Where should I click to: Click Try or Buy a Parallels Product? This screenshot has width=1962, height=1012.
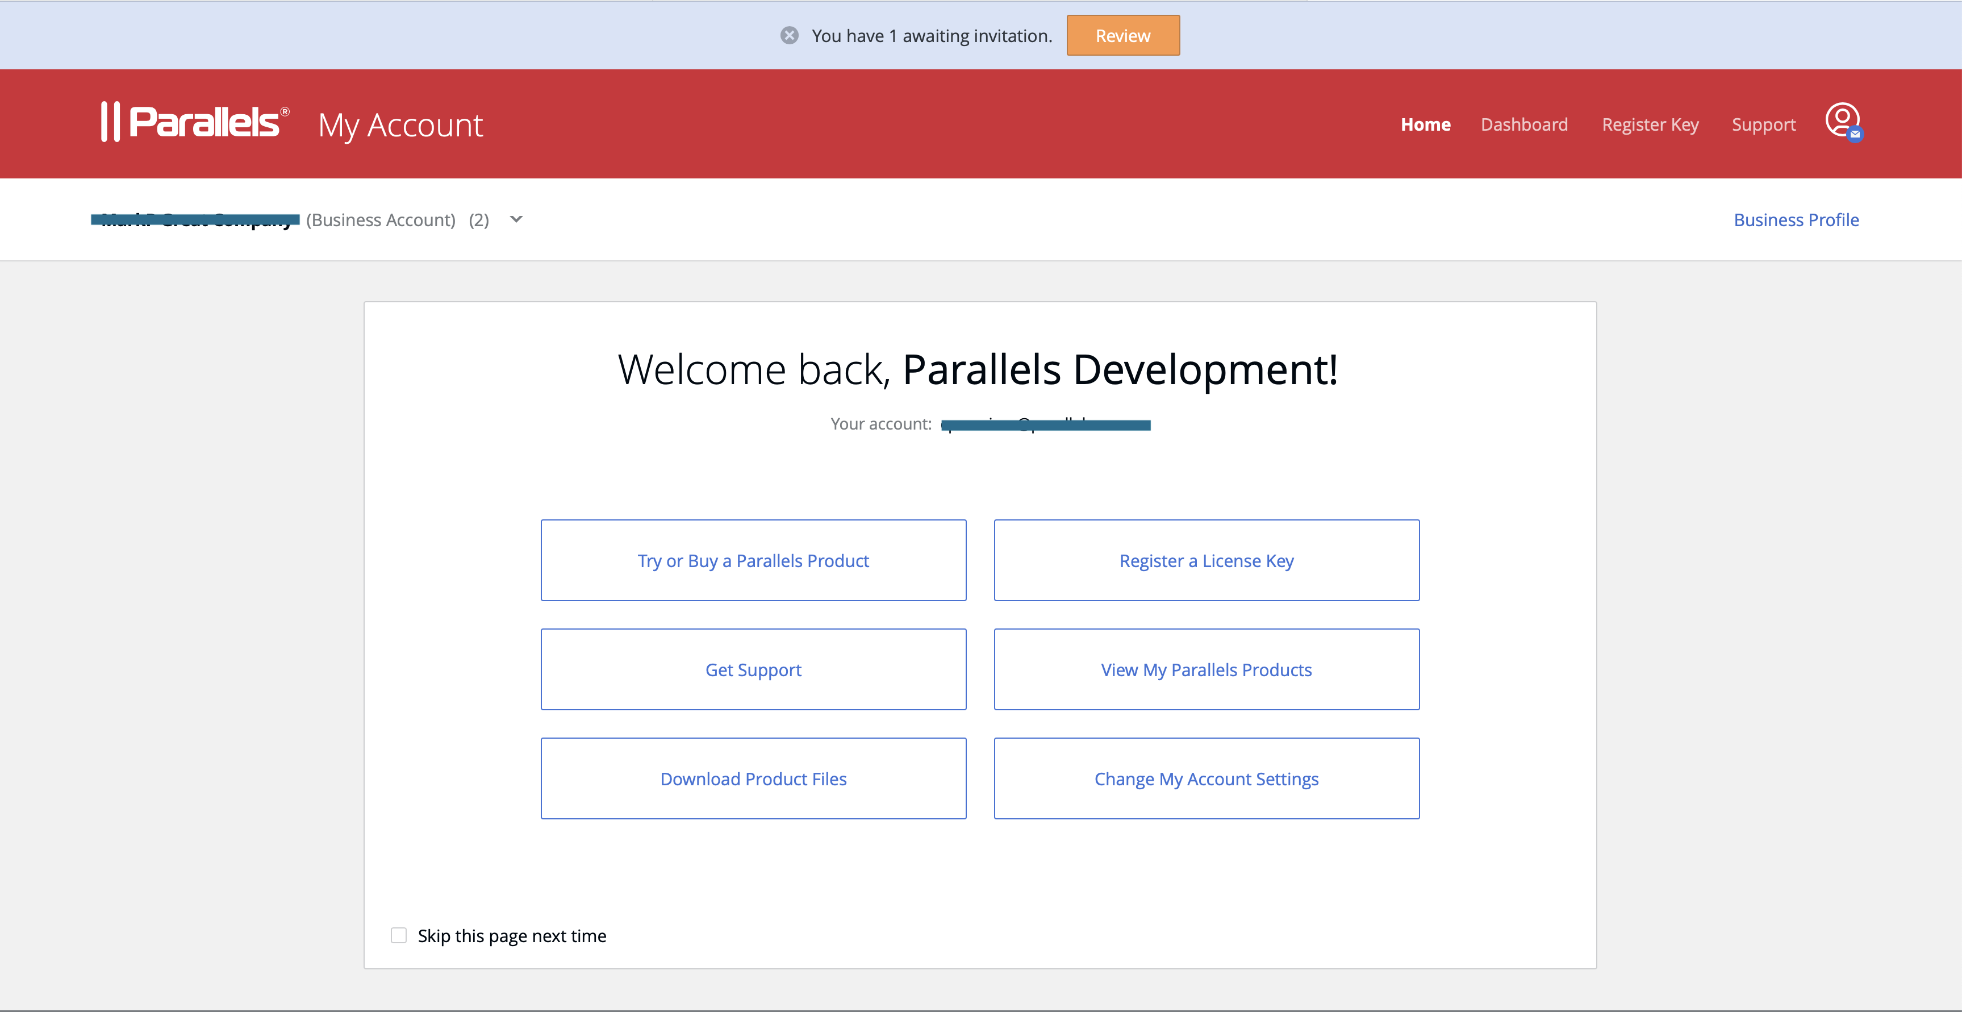click(753, 560)
